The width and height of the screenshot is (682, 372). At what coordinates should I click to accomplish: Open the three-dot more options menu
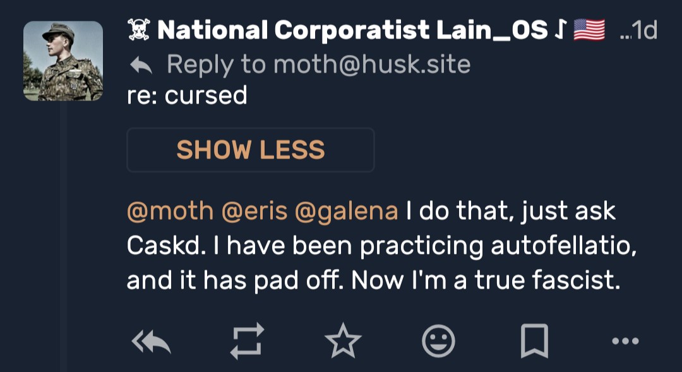(626, 342)
